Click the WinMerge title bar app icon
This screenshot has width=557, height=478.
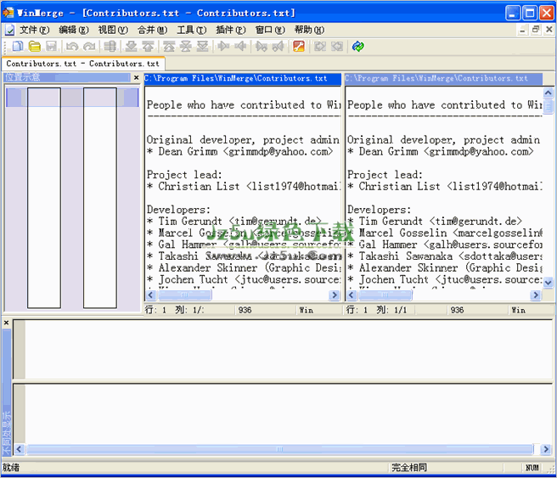(8, 13)
